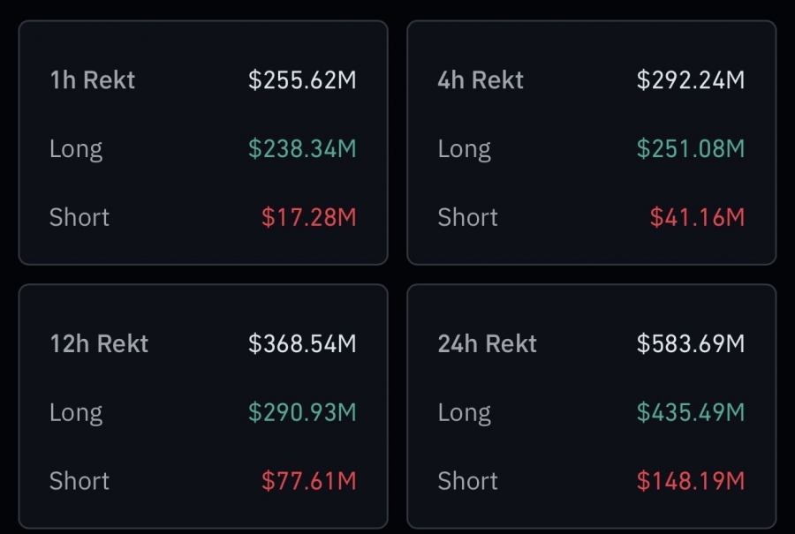Click the 24h long value $435.49M
Screen dimensions: 795x534
691,412
